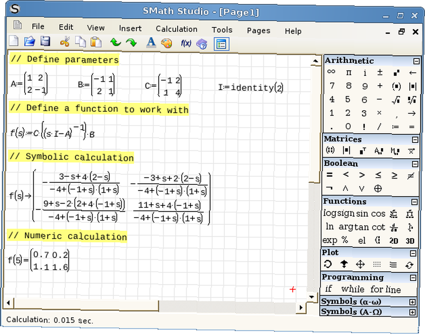Select plot rotate tool
This screenshot has height=335, width=425.
coord(328,264)
